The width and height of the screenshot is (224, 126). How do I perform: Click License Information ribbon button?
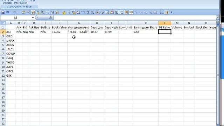21,2
